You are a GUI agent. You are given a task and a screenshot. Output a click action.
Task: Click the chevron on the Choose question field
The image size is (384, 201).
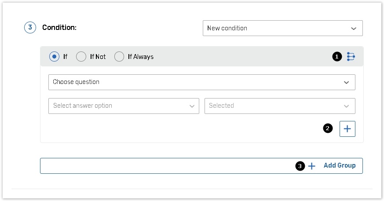tap(347, 82)
